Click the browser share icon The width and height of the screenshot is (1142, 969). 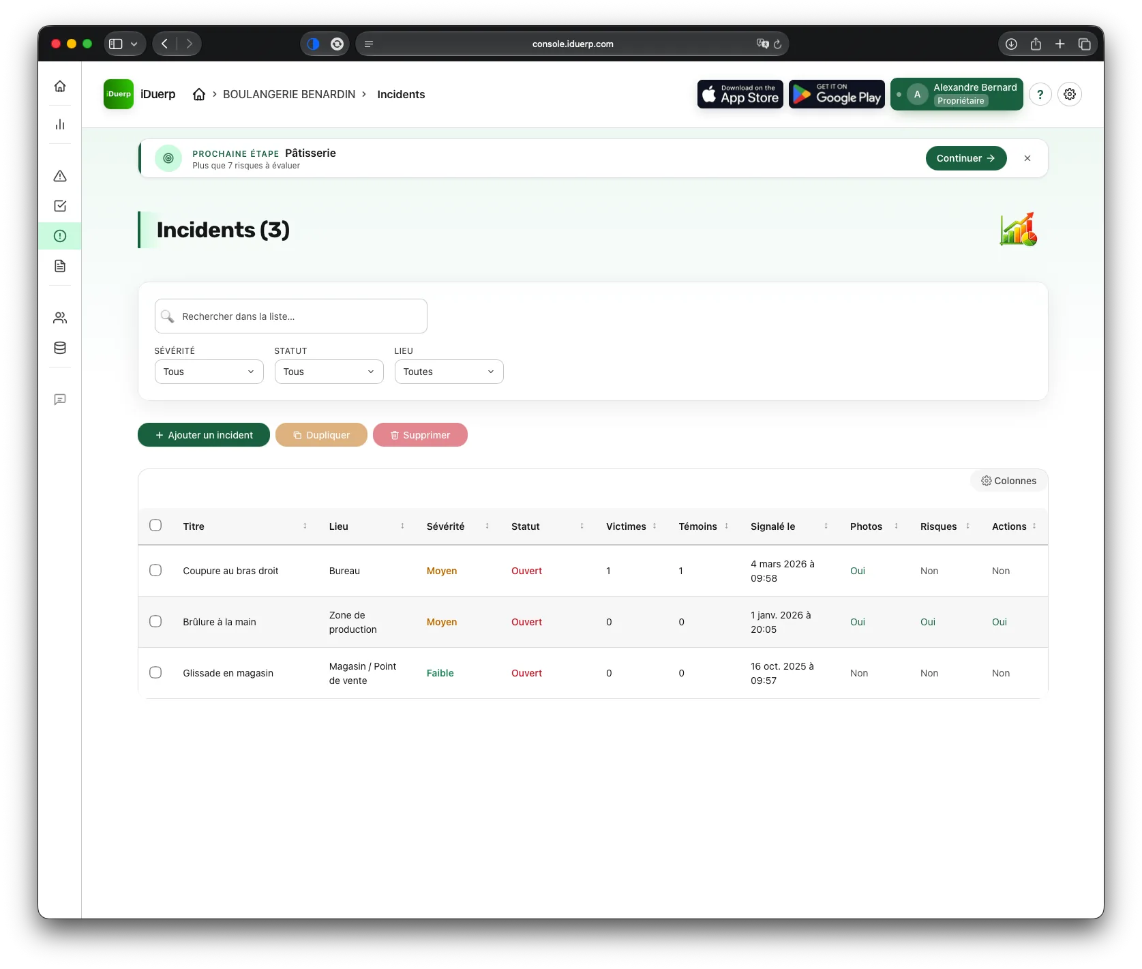[1036, 44]
